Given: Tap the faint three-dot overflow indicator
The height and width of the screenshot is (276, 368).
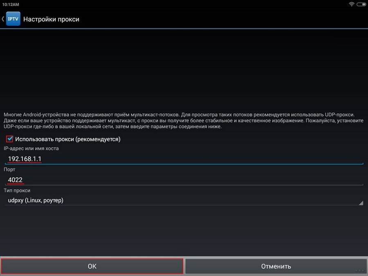Looking at the screenshot, I should point(359,271).
